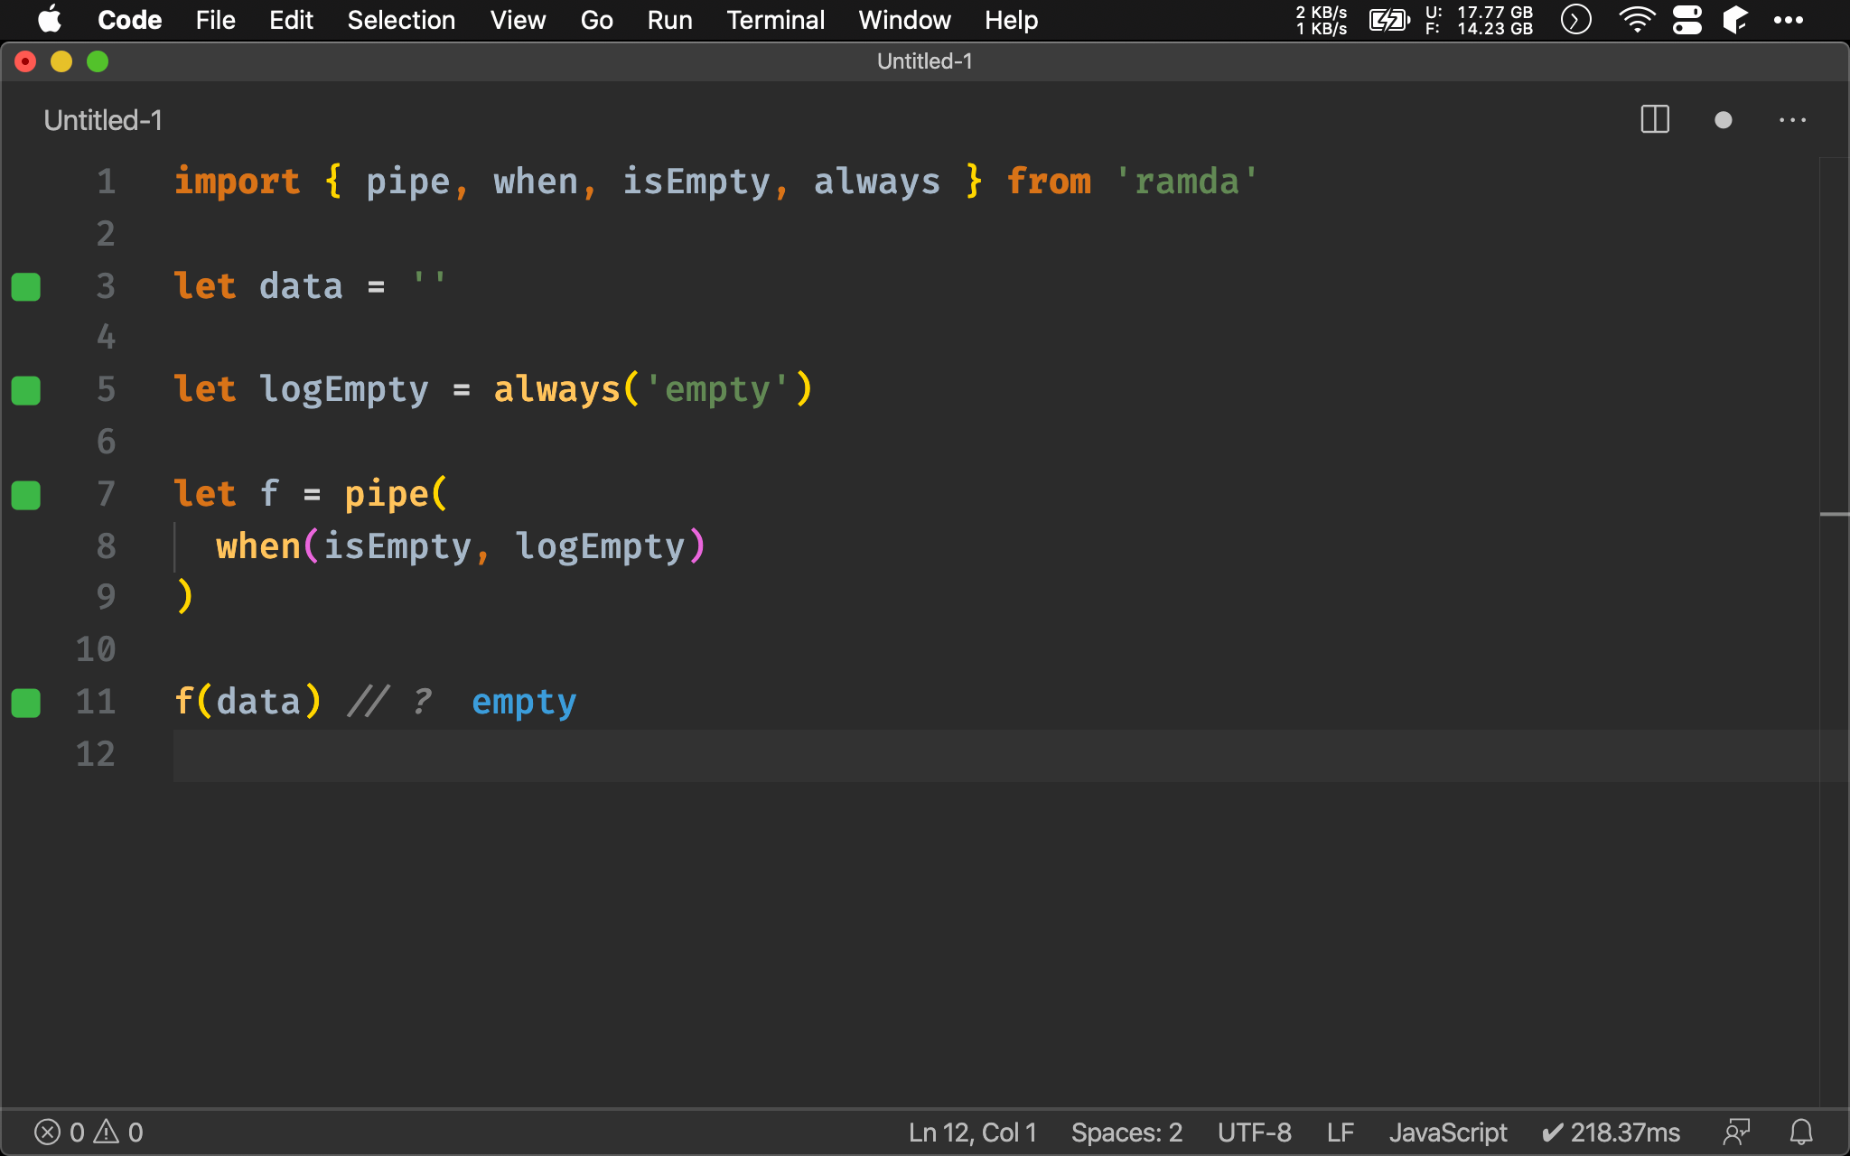Click the 'ramda' string on line 1

[x=1186, y=182]
